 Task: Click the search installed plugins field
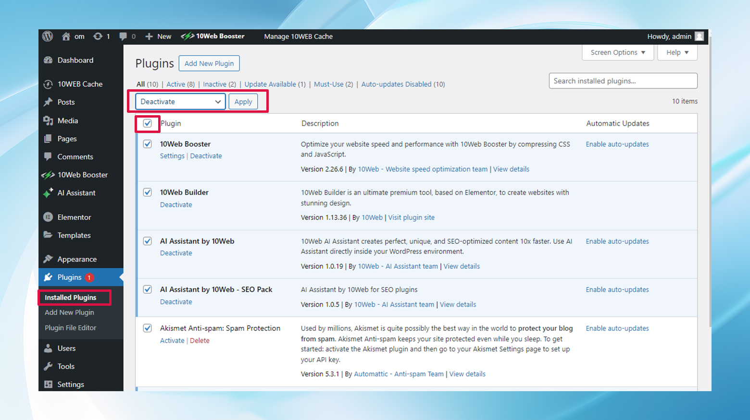tap(623, 81)
